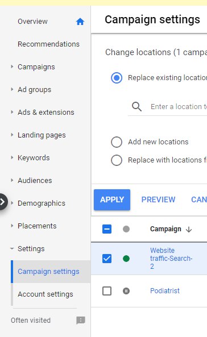Open Overview in sidebar
The height and width of the screenshot is (337, 207).
(32, 22)
